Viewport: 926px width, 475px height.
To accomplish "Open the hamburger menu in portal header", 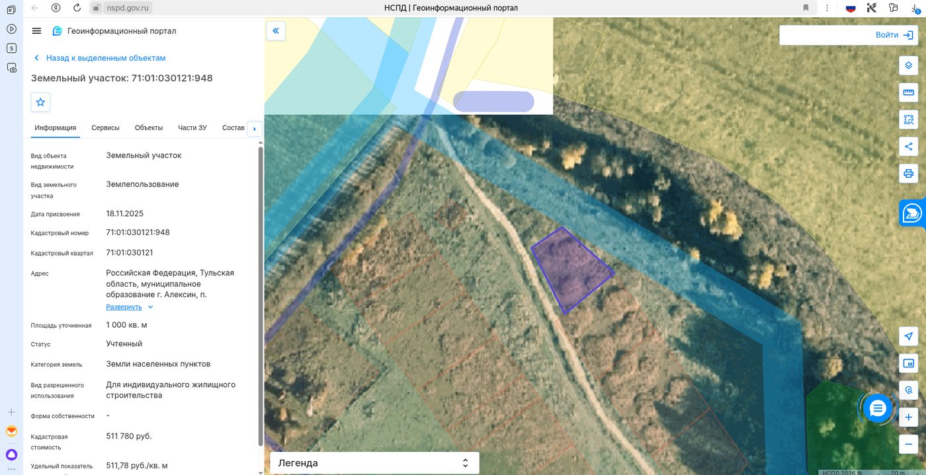I will click(x=36, y=31).
